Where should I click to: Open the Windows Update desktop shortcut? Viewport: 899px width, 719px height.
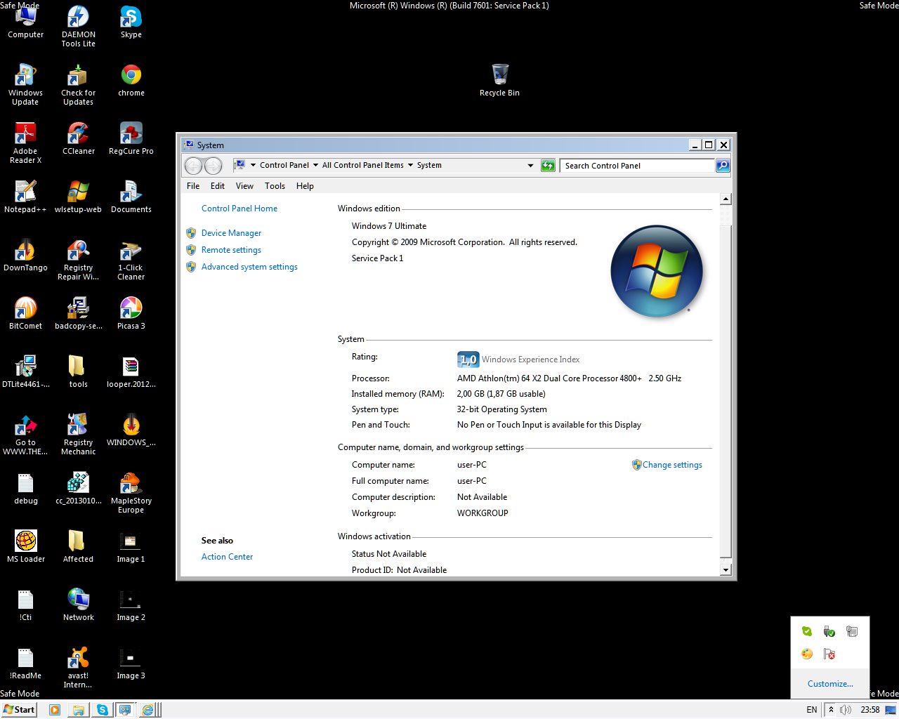click(25, 84)
